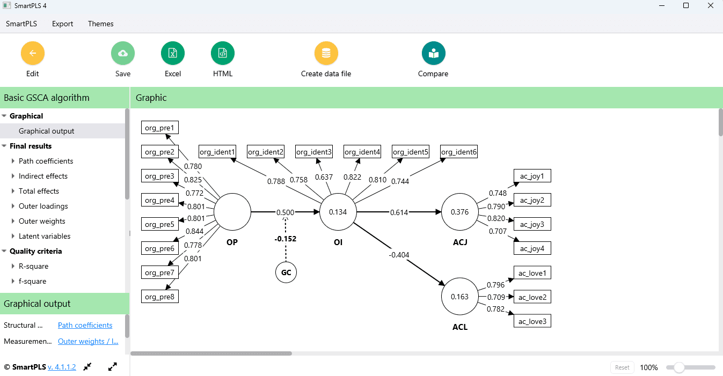This screenshot has width=723, height=376.
Task: Click the graphic area vertical scrollbar
Action: point(720,122)
